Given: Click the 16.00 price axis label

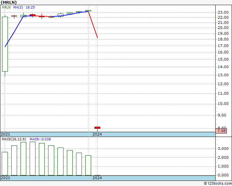Looking at the screenshot, I should point(223,52).
